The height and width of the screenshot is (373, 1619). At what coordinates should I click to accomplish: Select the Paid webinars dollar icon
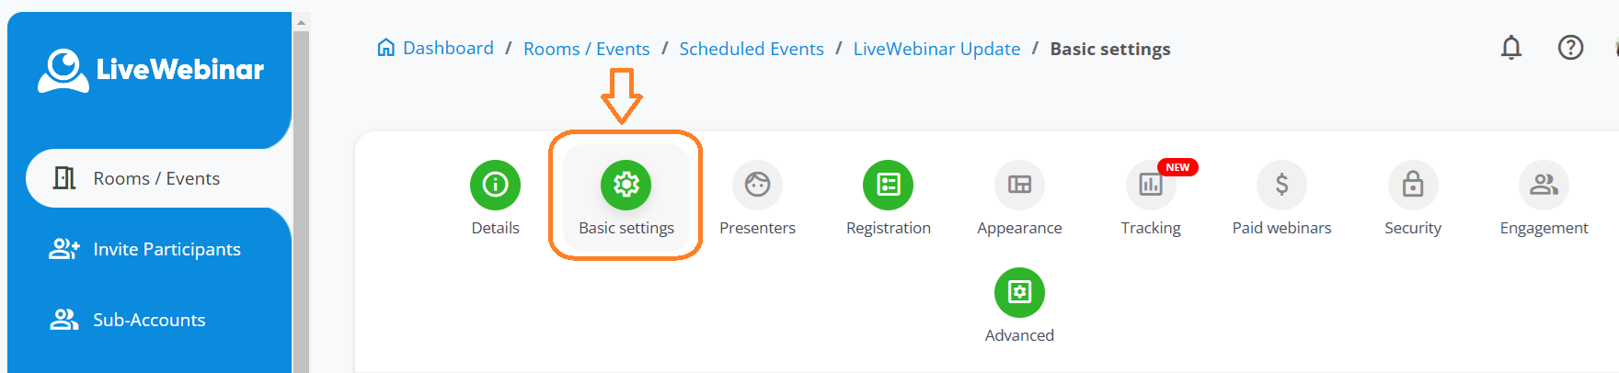[1281, 185]
